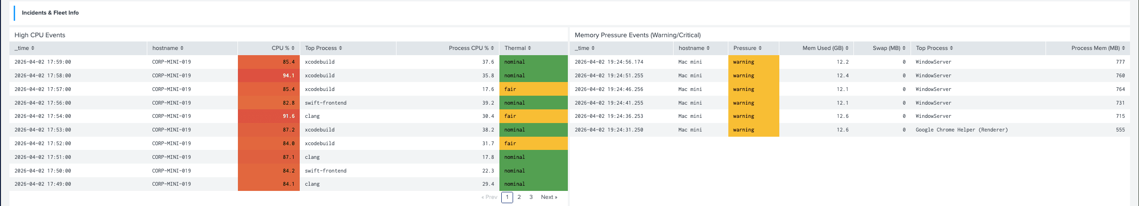
Task: Click the 91.6 CPU % cell
Action: pos(269,116)
